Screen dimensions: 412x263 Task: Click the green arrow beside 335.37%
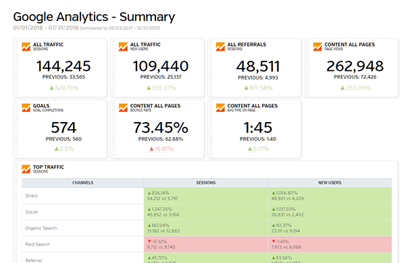(x=149, y=88)
